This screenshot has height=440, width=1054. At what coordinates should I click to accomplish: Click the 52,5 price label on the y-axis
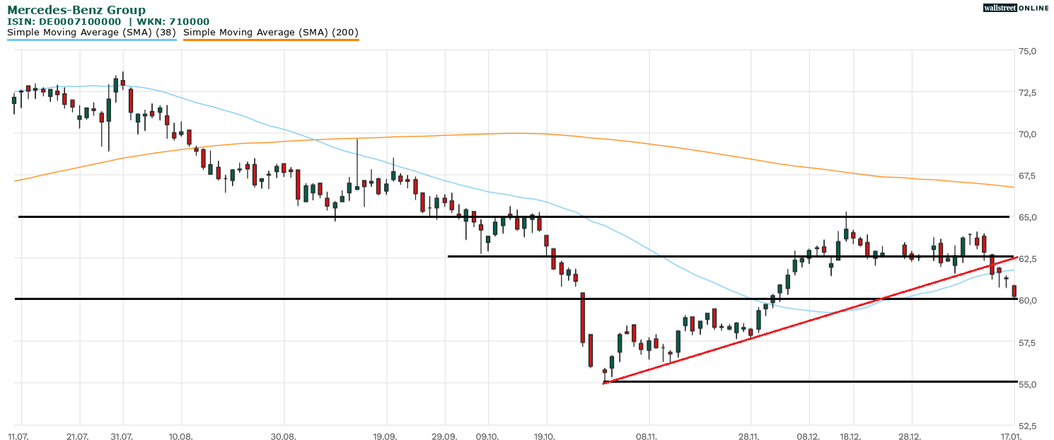click(1027, 426)
